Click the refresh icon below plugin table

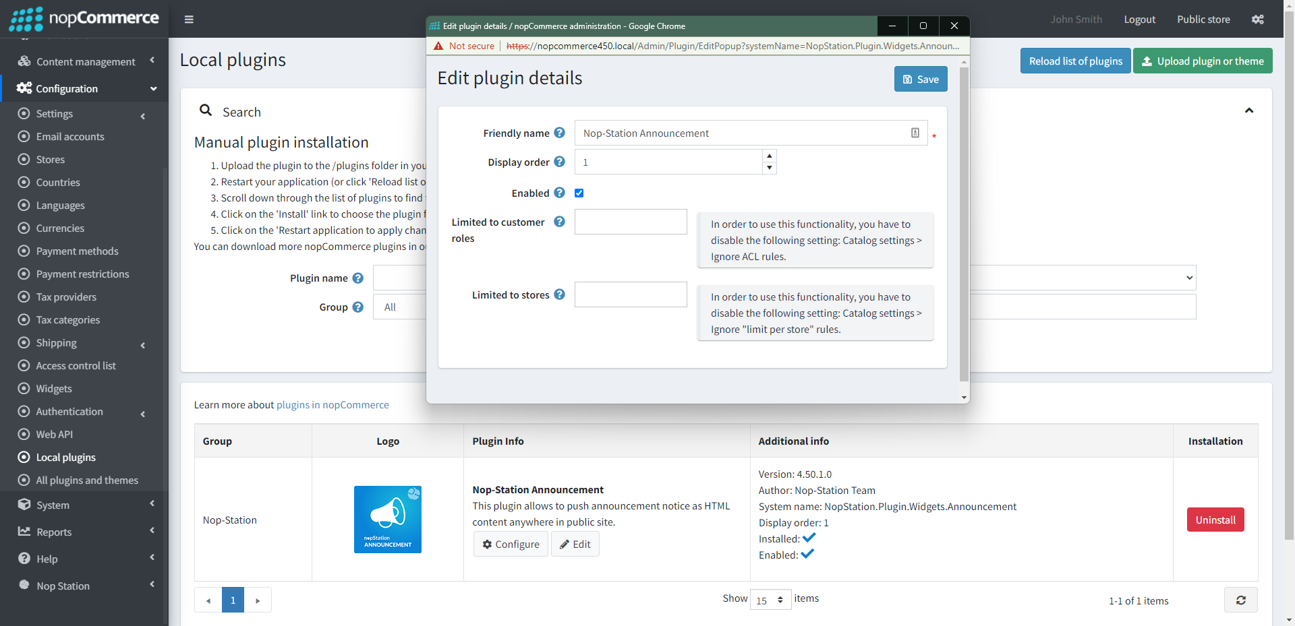(1241, 600)
